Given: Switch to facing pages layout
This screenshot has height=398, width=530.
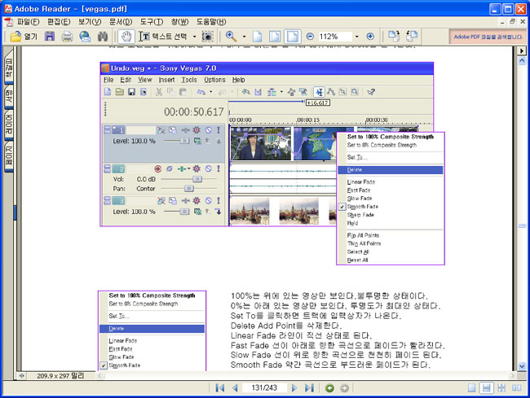Looking at the screenshot, I should 516,388.
